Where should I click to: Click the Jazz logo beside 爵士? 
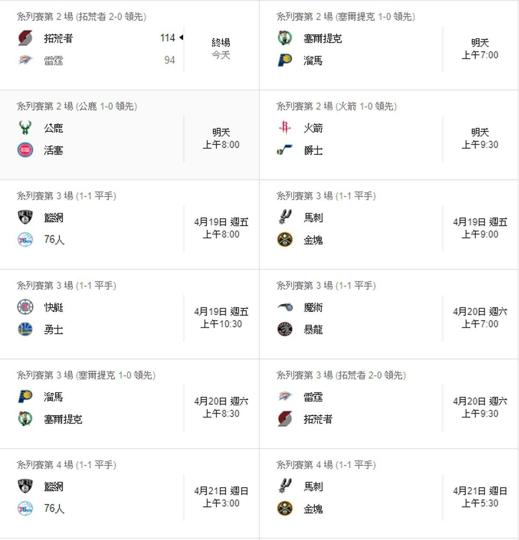(x=285, y=150)
